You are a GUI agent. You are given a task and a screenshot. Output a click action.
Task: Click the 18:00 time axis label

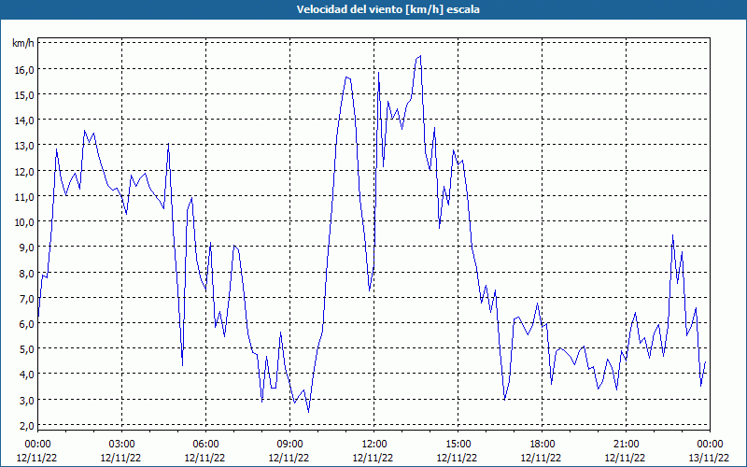(x=543, y=445)
